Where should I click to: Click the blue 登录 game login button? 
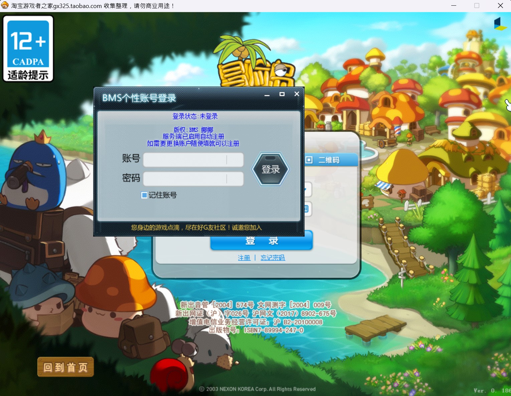click(262, 241)
